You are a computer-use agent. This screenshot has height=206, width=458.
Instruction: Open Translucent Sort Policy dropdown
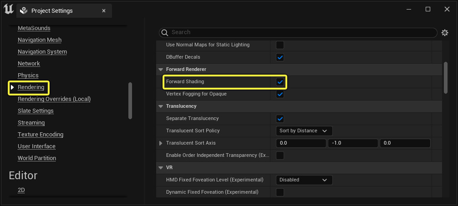pos(304,131)
